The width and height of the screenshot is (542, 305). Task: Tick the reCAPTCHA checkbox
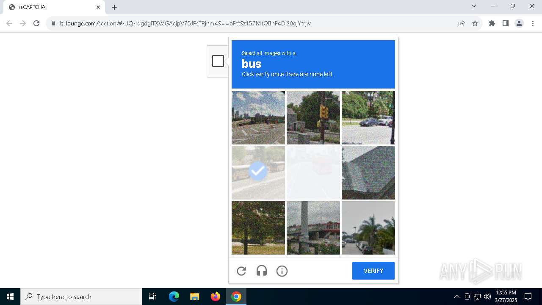tap(218, 61)
